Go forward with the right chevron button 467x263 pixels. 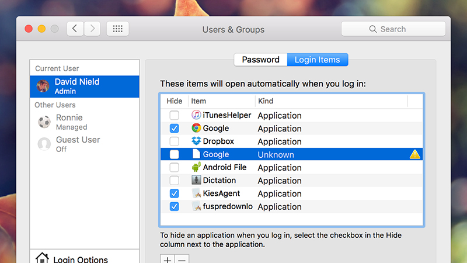[x=92, y=29]
